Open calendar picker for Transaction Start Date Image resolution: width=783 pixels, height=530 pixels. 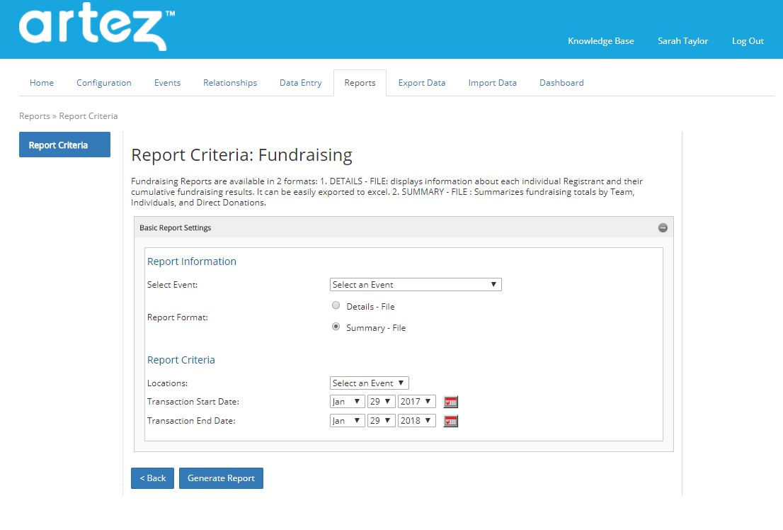coord(450,402)
